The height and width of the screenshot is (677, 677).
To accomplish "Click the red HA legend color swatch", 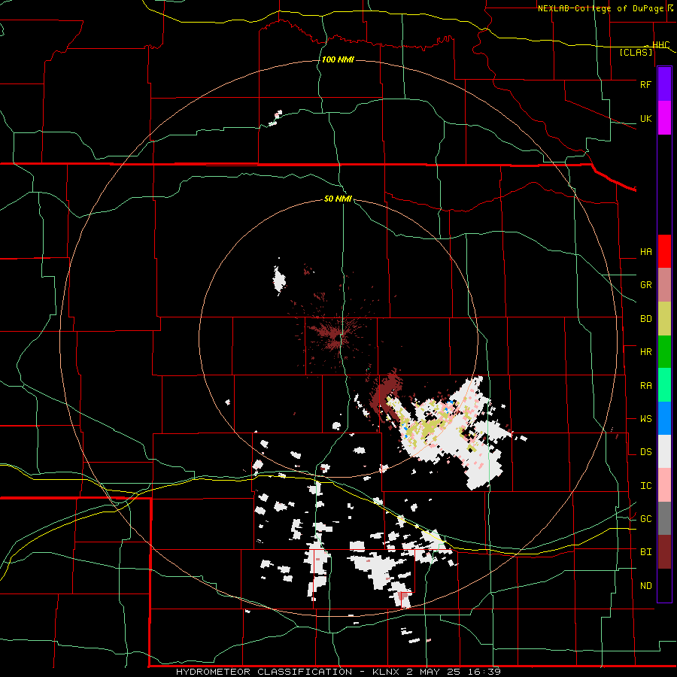I will [664, 251].
